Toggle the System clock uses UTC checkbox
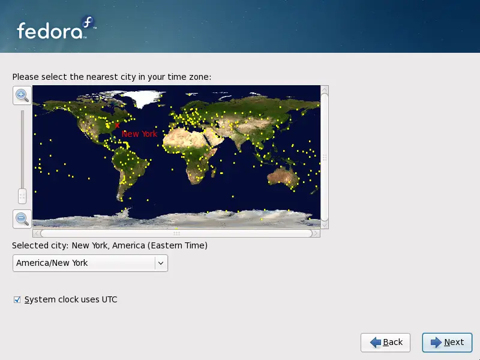 [17, 299]
